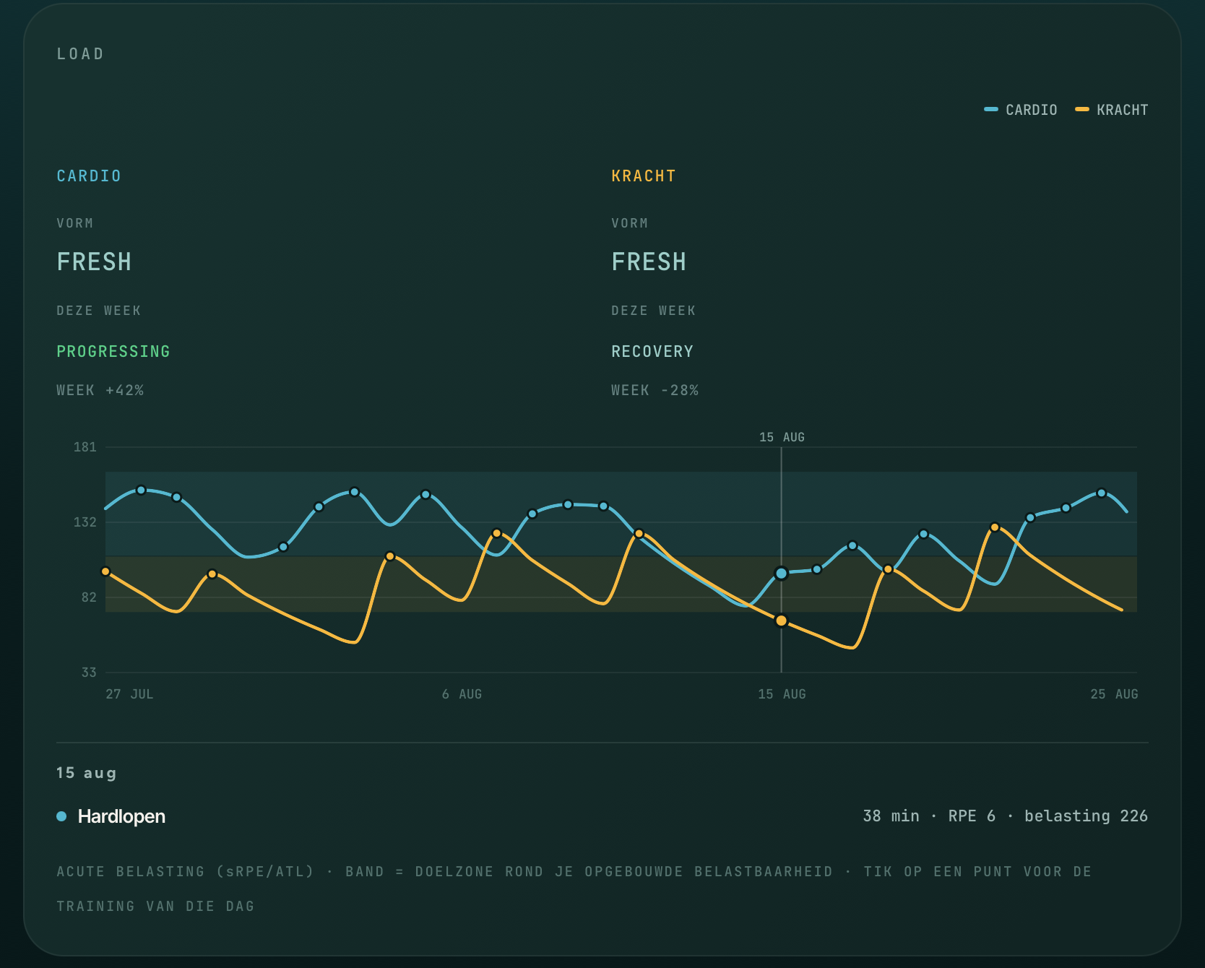Click the PROGRESSING status text

coord(113,352)
